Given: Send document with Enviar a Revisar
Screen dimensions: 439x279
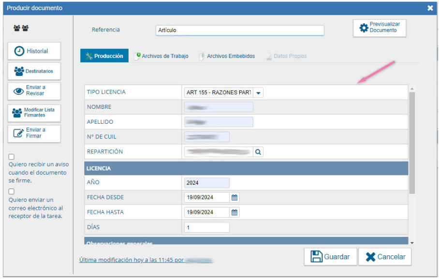Looking at the screenshot, I should [x=34, y=91].
